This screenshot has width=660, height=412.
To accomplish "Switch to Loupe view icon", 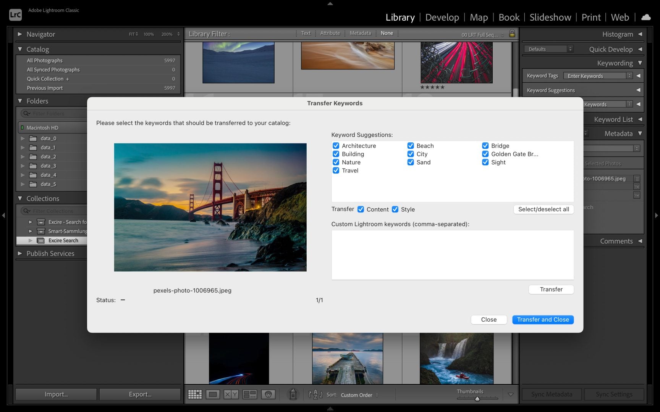I will 213,394.
